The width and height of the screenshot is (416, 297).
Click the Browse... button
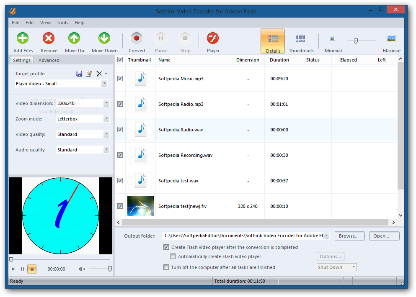point(349,236)
